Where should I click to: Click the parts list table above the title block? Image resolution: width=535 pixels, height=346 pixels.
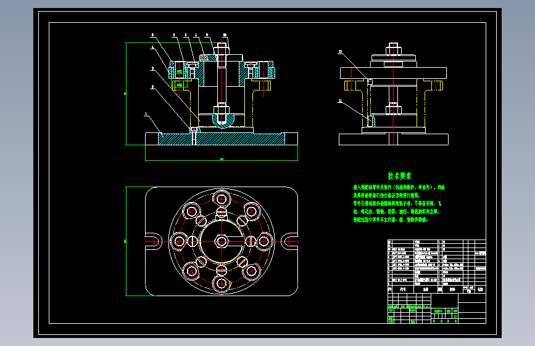(x=437, y=267)
